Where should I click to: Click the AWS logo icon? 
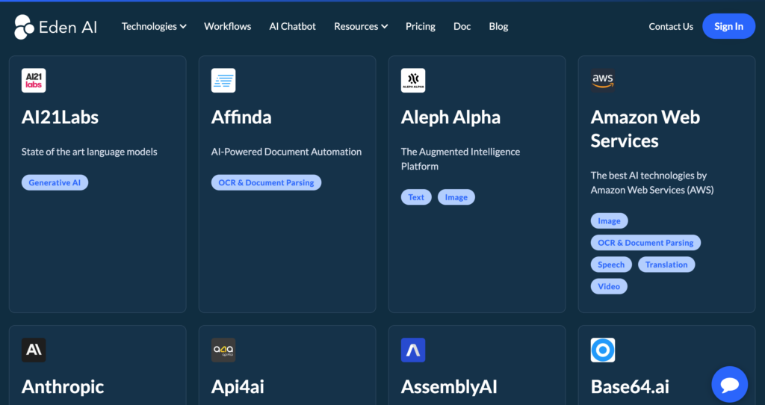click(603, 81)
